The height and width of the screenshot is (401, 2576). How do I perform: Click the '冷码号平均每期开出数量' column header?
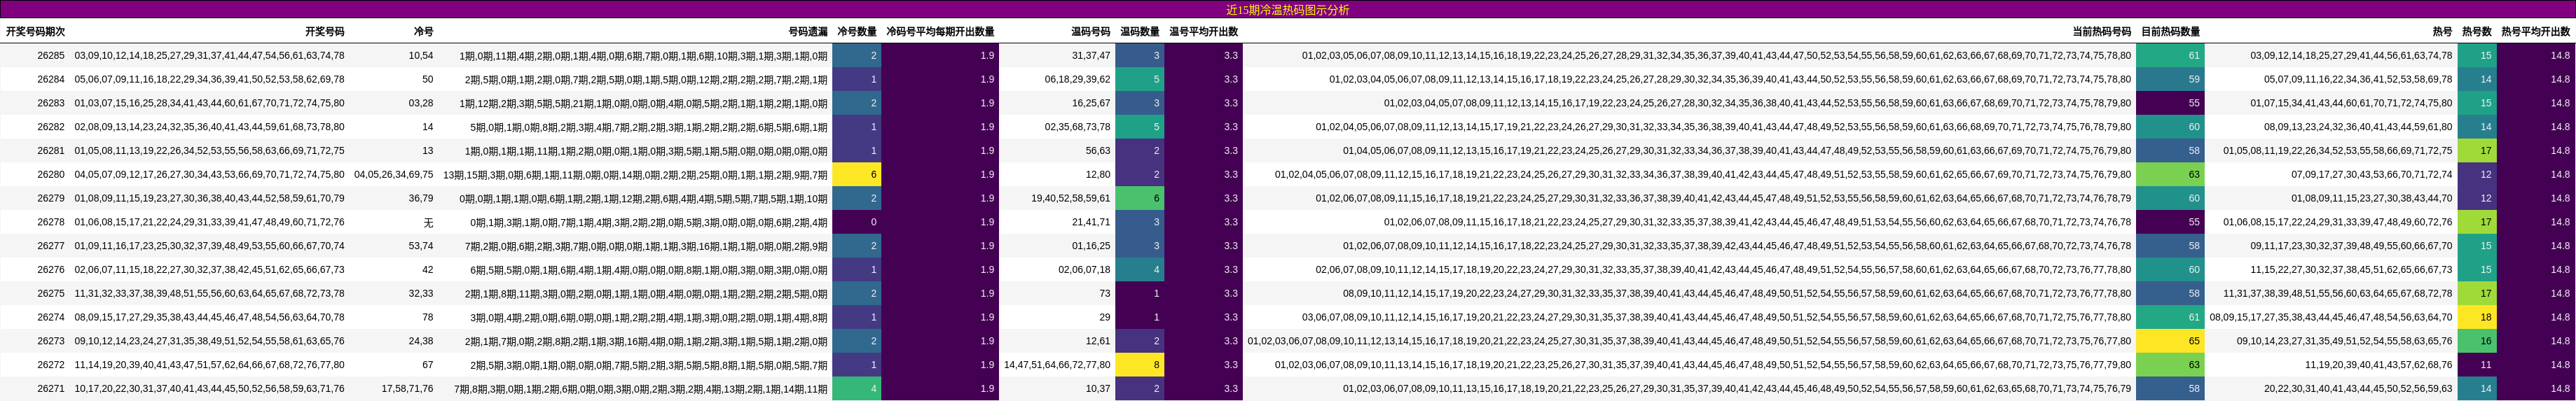tap(940, 32)
